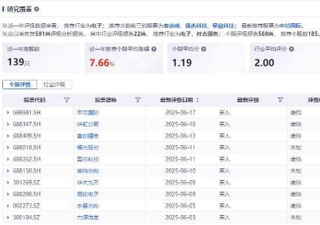Screen dimensions: 320x225
Task: Click 买入 rating in 688981.SH row
Action: pos(225,112)
